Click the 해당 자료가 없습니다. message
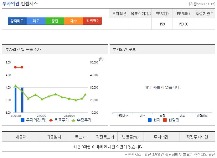This screenshot has height=158, width=217. coord(163,87)
